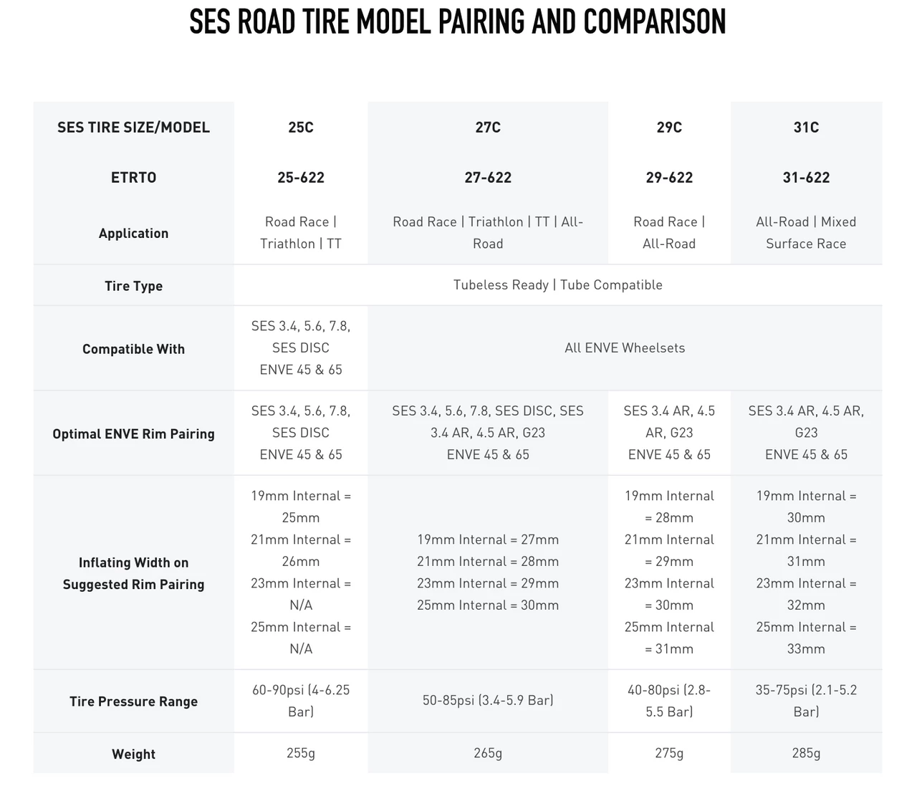Click the Compatible With row label

133,349
